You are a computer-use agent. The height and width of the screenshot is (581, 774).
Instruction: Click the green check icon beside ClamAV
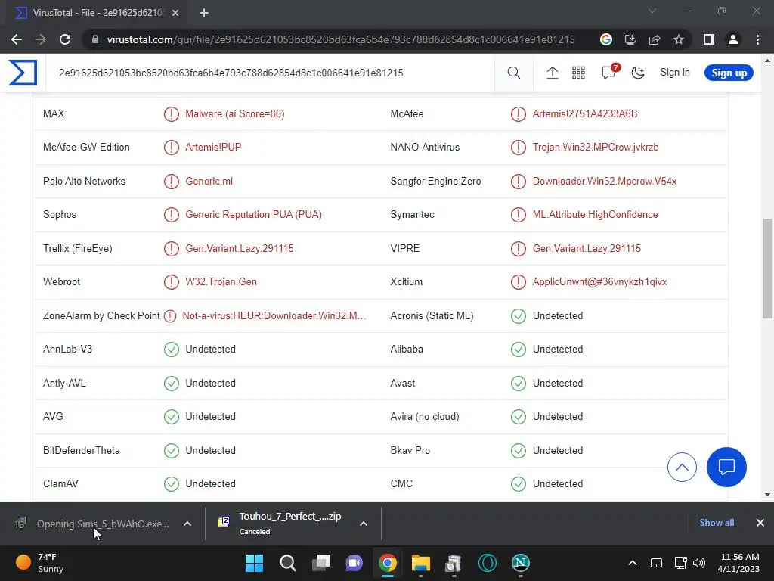(172, 483)
